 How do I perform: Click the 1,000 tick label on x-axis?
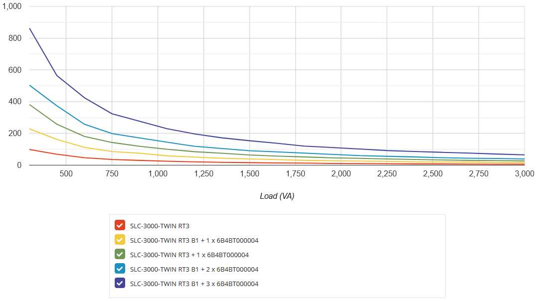click(158, 174)
